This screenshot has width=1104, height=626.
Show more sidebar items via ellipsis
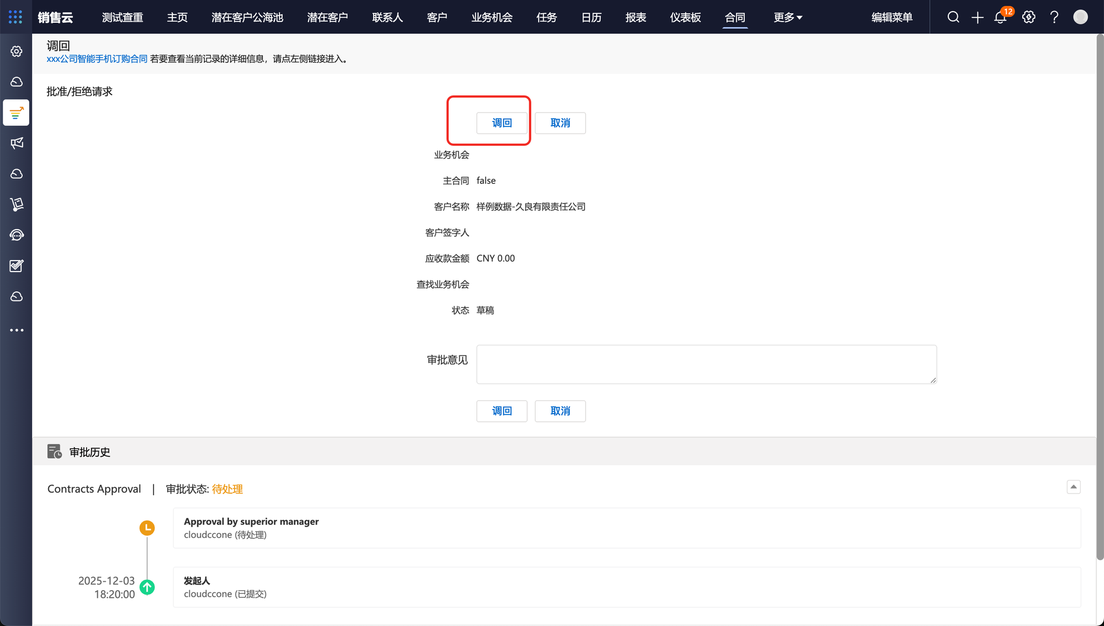[17, 330]
